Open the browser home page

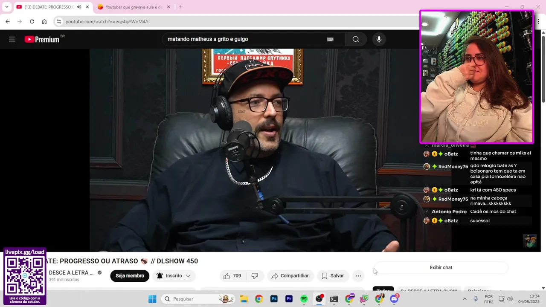tap(44, 21)
